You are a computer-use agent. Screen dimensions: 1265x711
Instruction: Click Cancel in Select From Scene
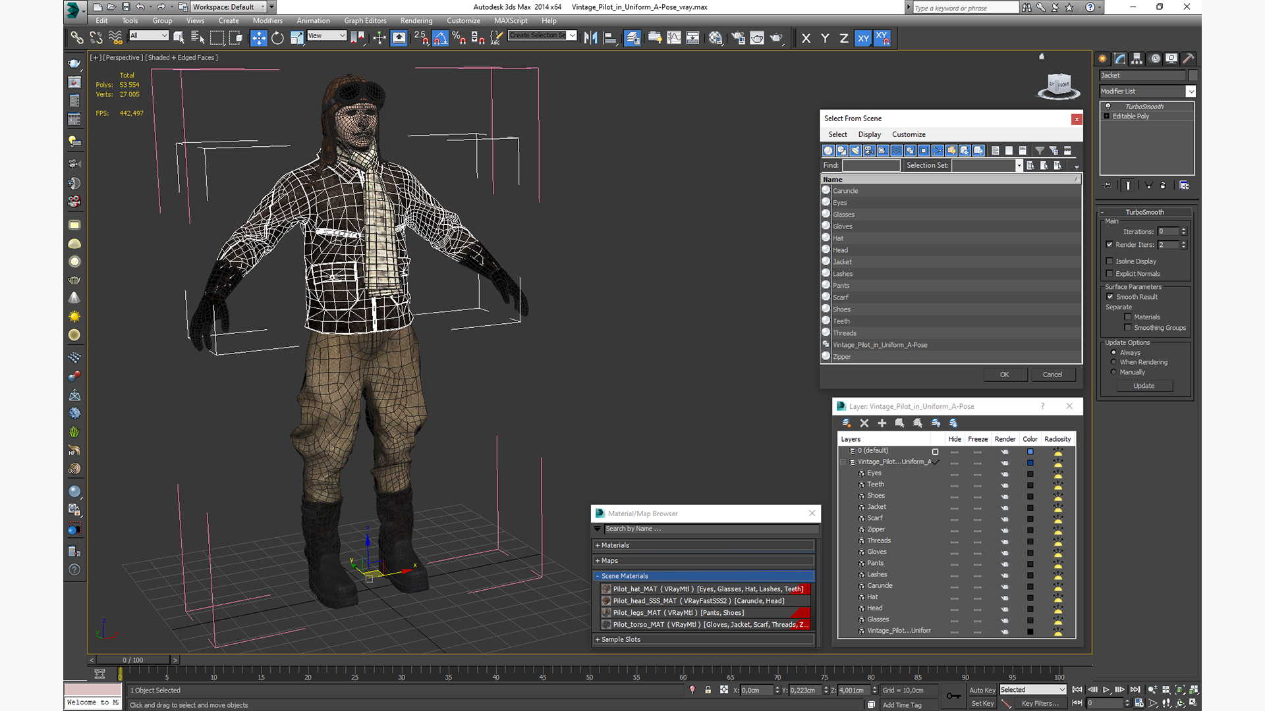[x=1052, y=375]
